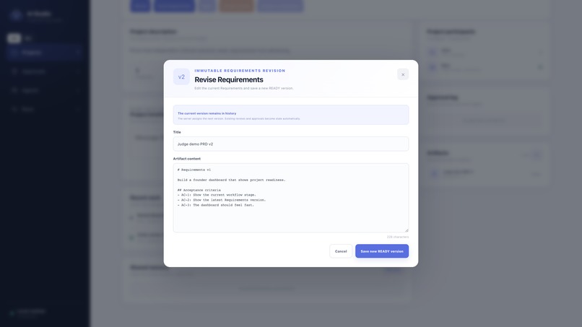Click the 'AC-2: Show the latest Requirements version.' line
The width and height of the screenshot is (582, 327).
click(222, 200)
